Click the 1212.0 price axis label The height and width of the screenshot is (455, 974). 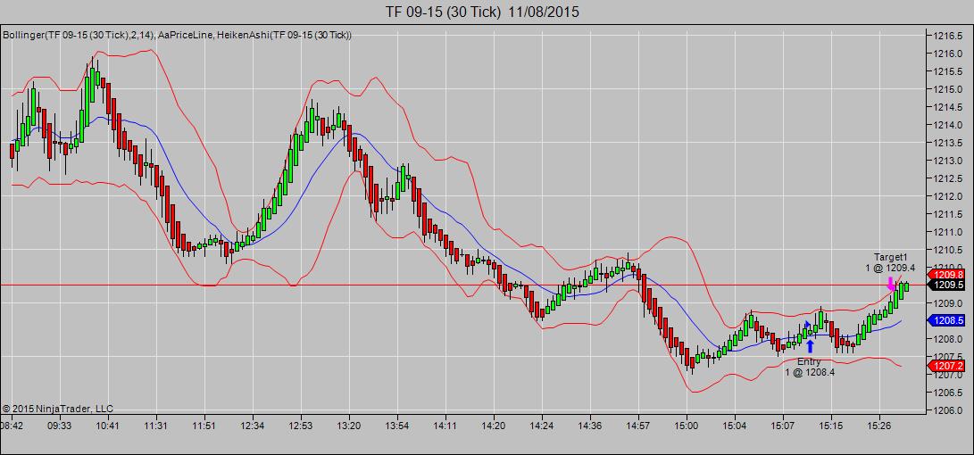(x=947, y=196)
